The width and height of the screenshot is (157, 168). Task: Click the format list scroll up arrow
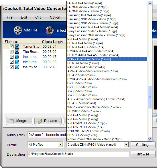pyautogui.click(x=150, y=4)
